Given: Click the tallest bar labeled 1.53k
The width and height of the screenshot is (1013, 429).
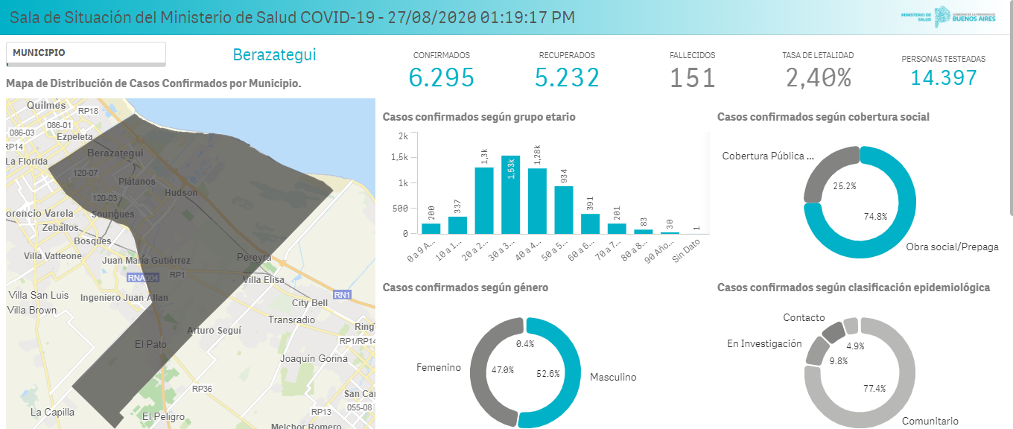Looking at the screenshot, I should pyautogui.click(x=510, y=194).
